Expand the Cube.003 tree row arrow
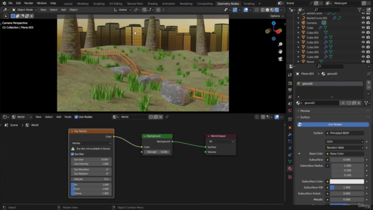This screenshot has height=210, width=373. click(298, 43)
